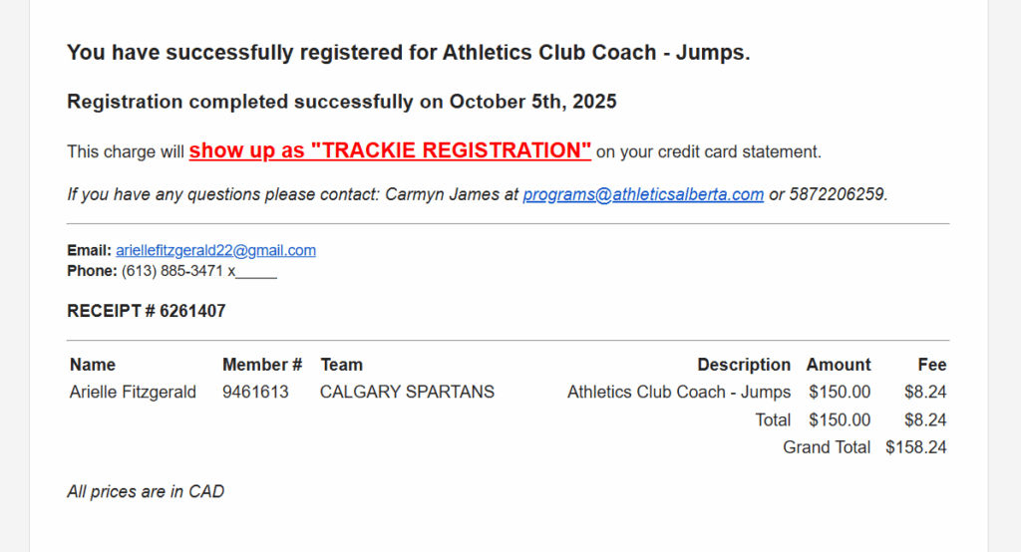Click the RECEIPT # 6261407 label
The image size is (1021, 552).
coord(147,311)
